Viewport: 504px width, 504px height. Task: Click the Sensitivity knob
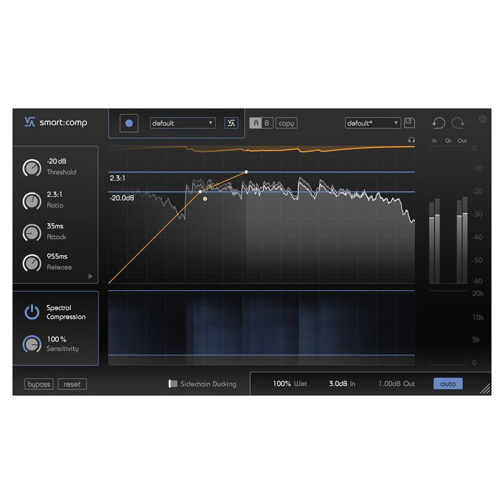[x=32, y=344]
